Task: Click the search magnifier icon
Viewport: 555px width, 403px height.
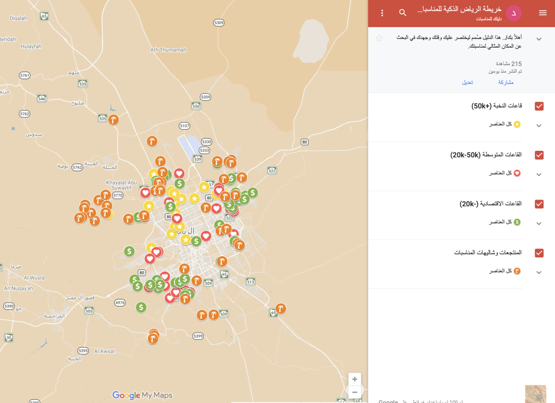Action: click(403, 13)
